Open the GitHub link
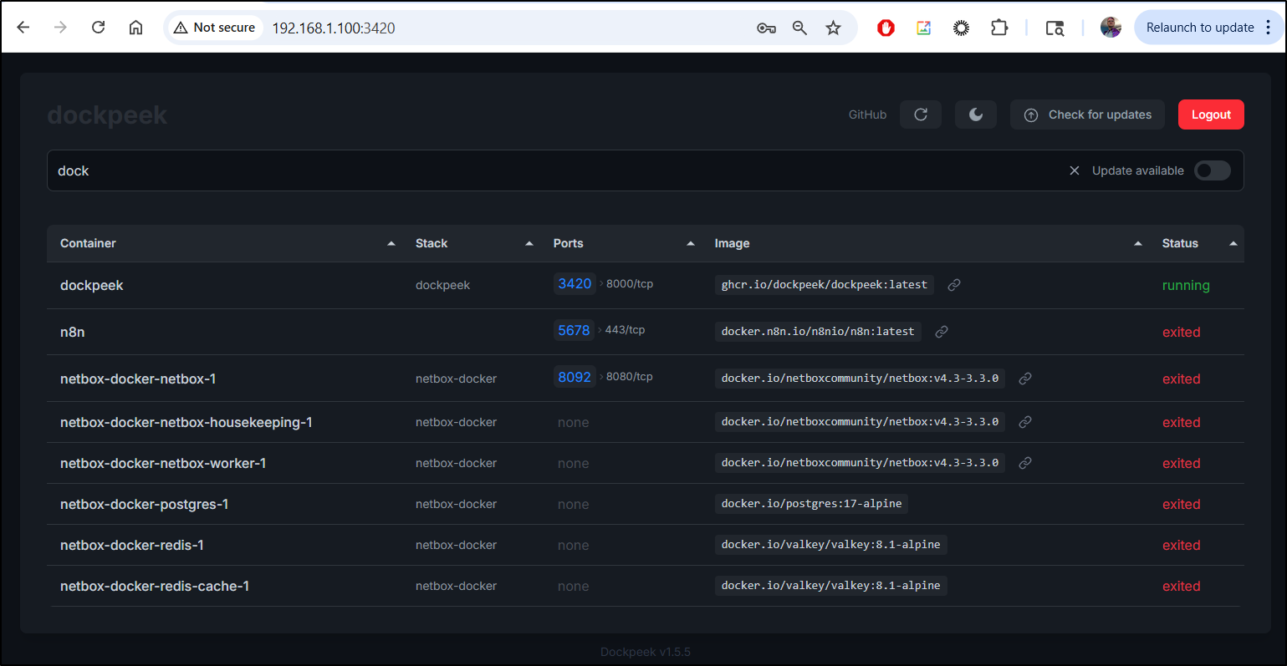Viewport: 1287px width, 666px height. (x=867, y=114)
